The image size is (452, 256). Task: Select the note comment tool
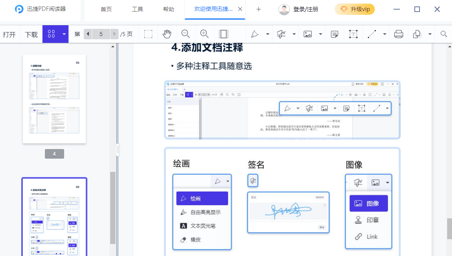pyautogui.click(x=334, y=34)
